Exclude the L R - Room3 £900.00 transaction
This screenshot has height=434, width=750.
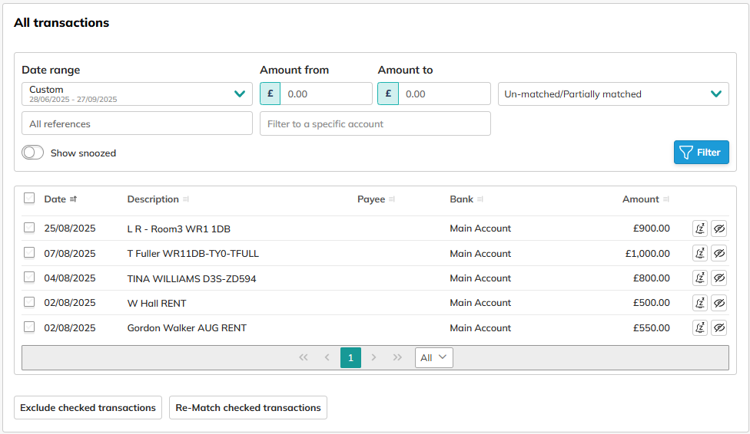[718, 229]
